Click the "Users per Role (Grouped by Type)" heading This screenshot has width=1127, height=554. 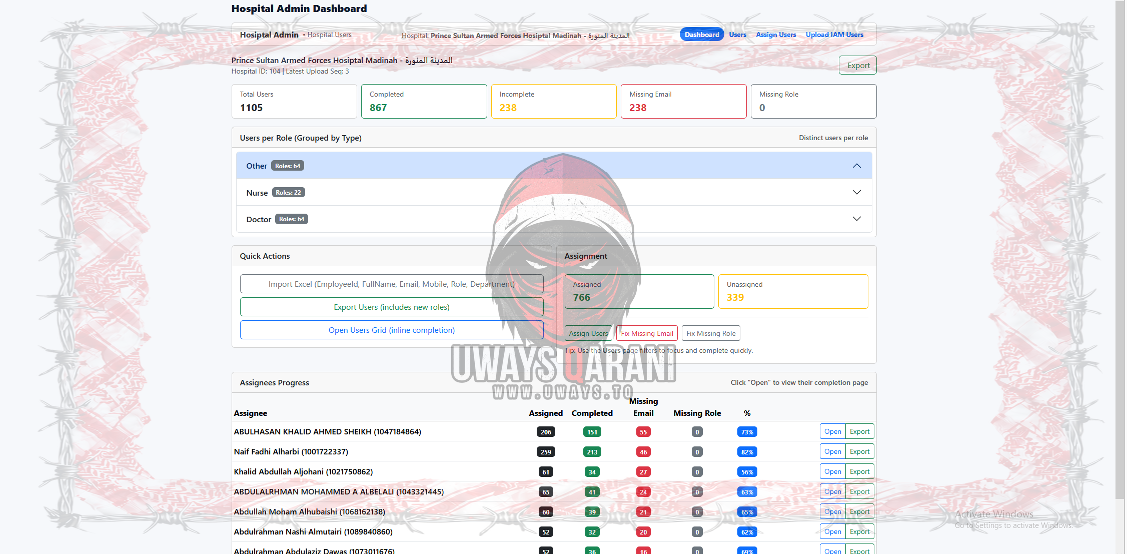point(301,138)
